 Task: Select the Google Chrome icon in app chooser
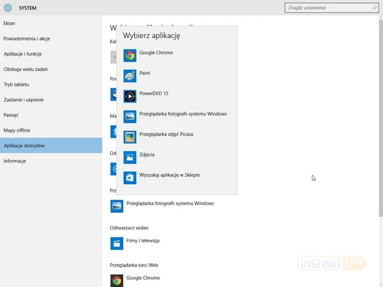click(130, 56)
